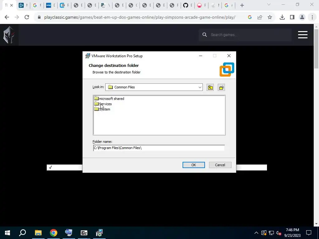Open Chrome downloads icon
Image resolution: width=319 pixels, height=239 pixels.
tap(282, 17)
